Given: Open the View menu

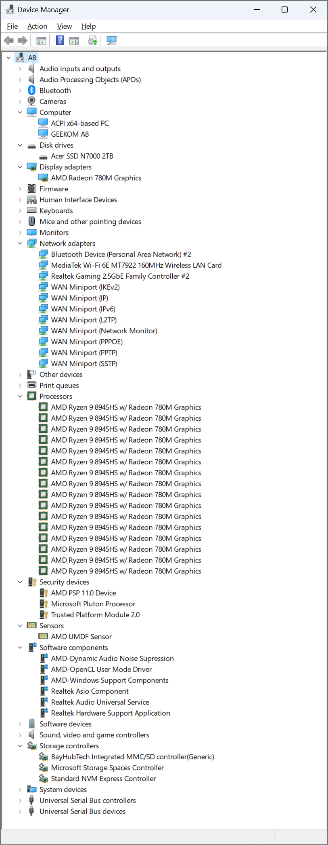Looking at the screenshot, I should tap(64, 26).
